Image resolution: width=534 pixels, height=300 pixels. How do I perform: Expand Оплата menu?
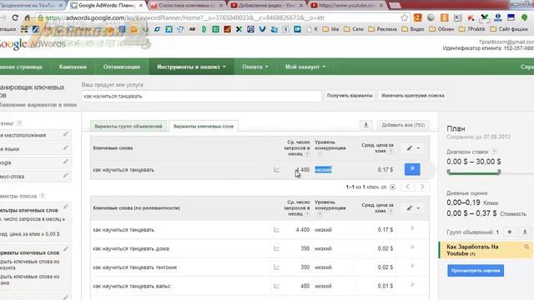255,67
